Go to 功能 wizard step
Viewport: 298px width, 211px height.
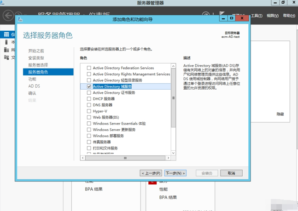click(32, 79)
